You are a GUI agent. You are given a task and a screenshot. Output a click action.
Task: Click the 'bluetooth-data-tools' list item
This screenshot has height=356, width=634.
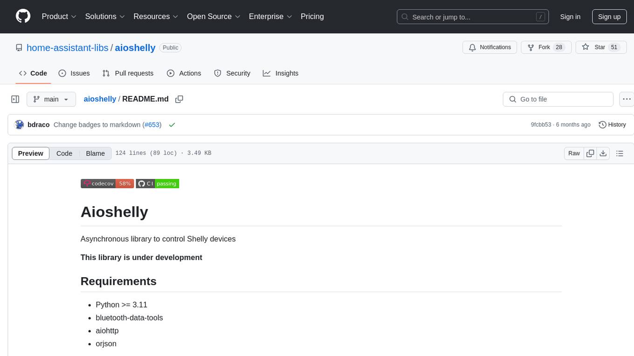[x=129, y=318]
